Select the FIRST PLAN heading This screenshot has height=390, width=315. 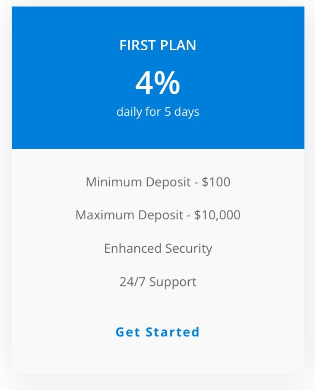pyautogui.click(x=157, y=46)
